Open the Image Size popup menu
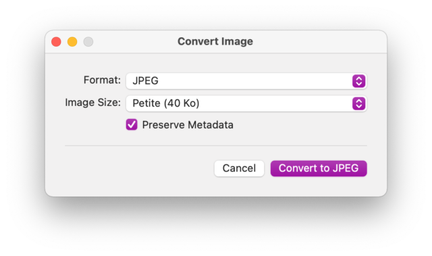This screenshot has width=432, height=256. click(246, 103)
